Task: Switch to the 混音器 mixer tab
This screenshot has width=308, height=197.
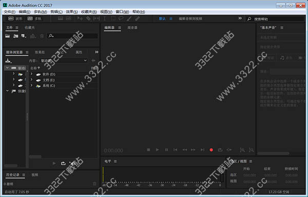Action: click(x=132, y=28)
